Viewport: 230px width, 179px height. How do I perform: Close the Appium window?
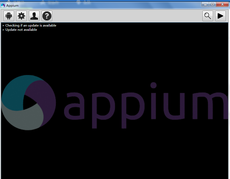[222, 5]
